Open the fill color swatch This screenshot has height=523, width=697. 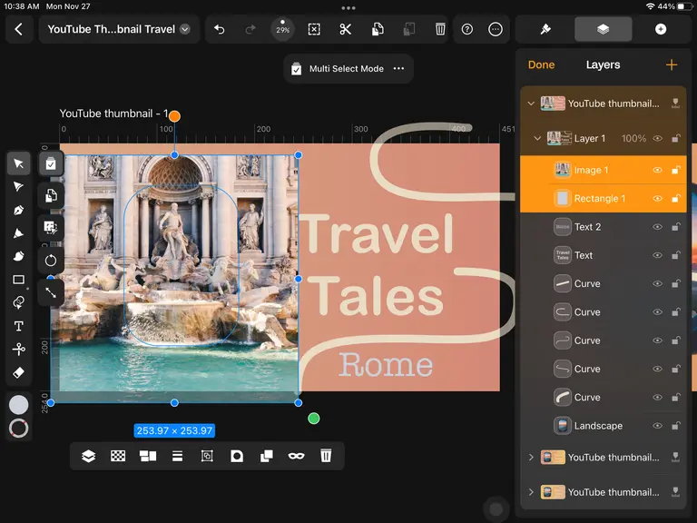(x=19, y=405)
